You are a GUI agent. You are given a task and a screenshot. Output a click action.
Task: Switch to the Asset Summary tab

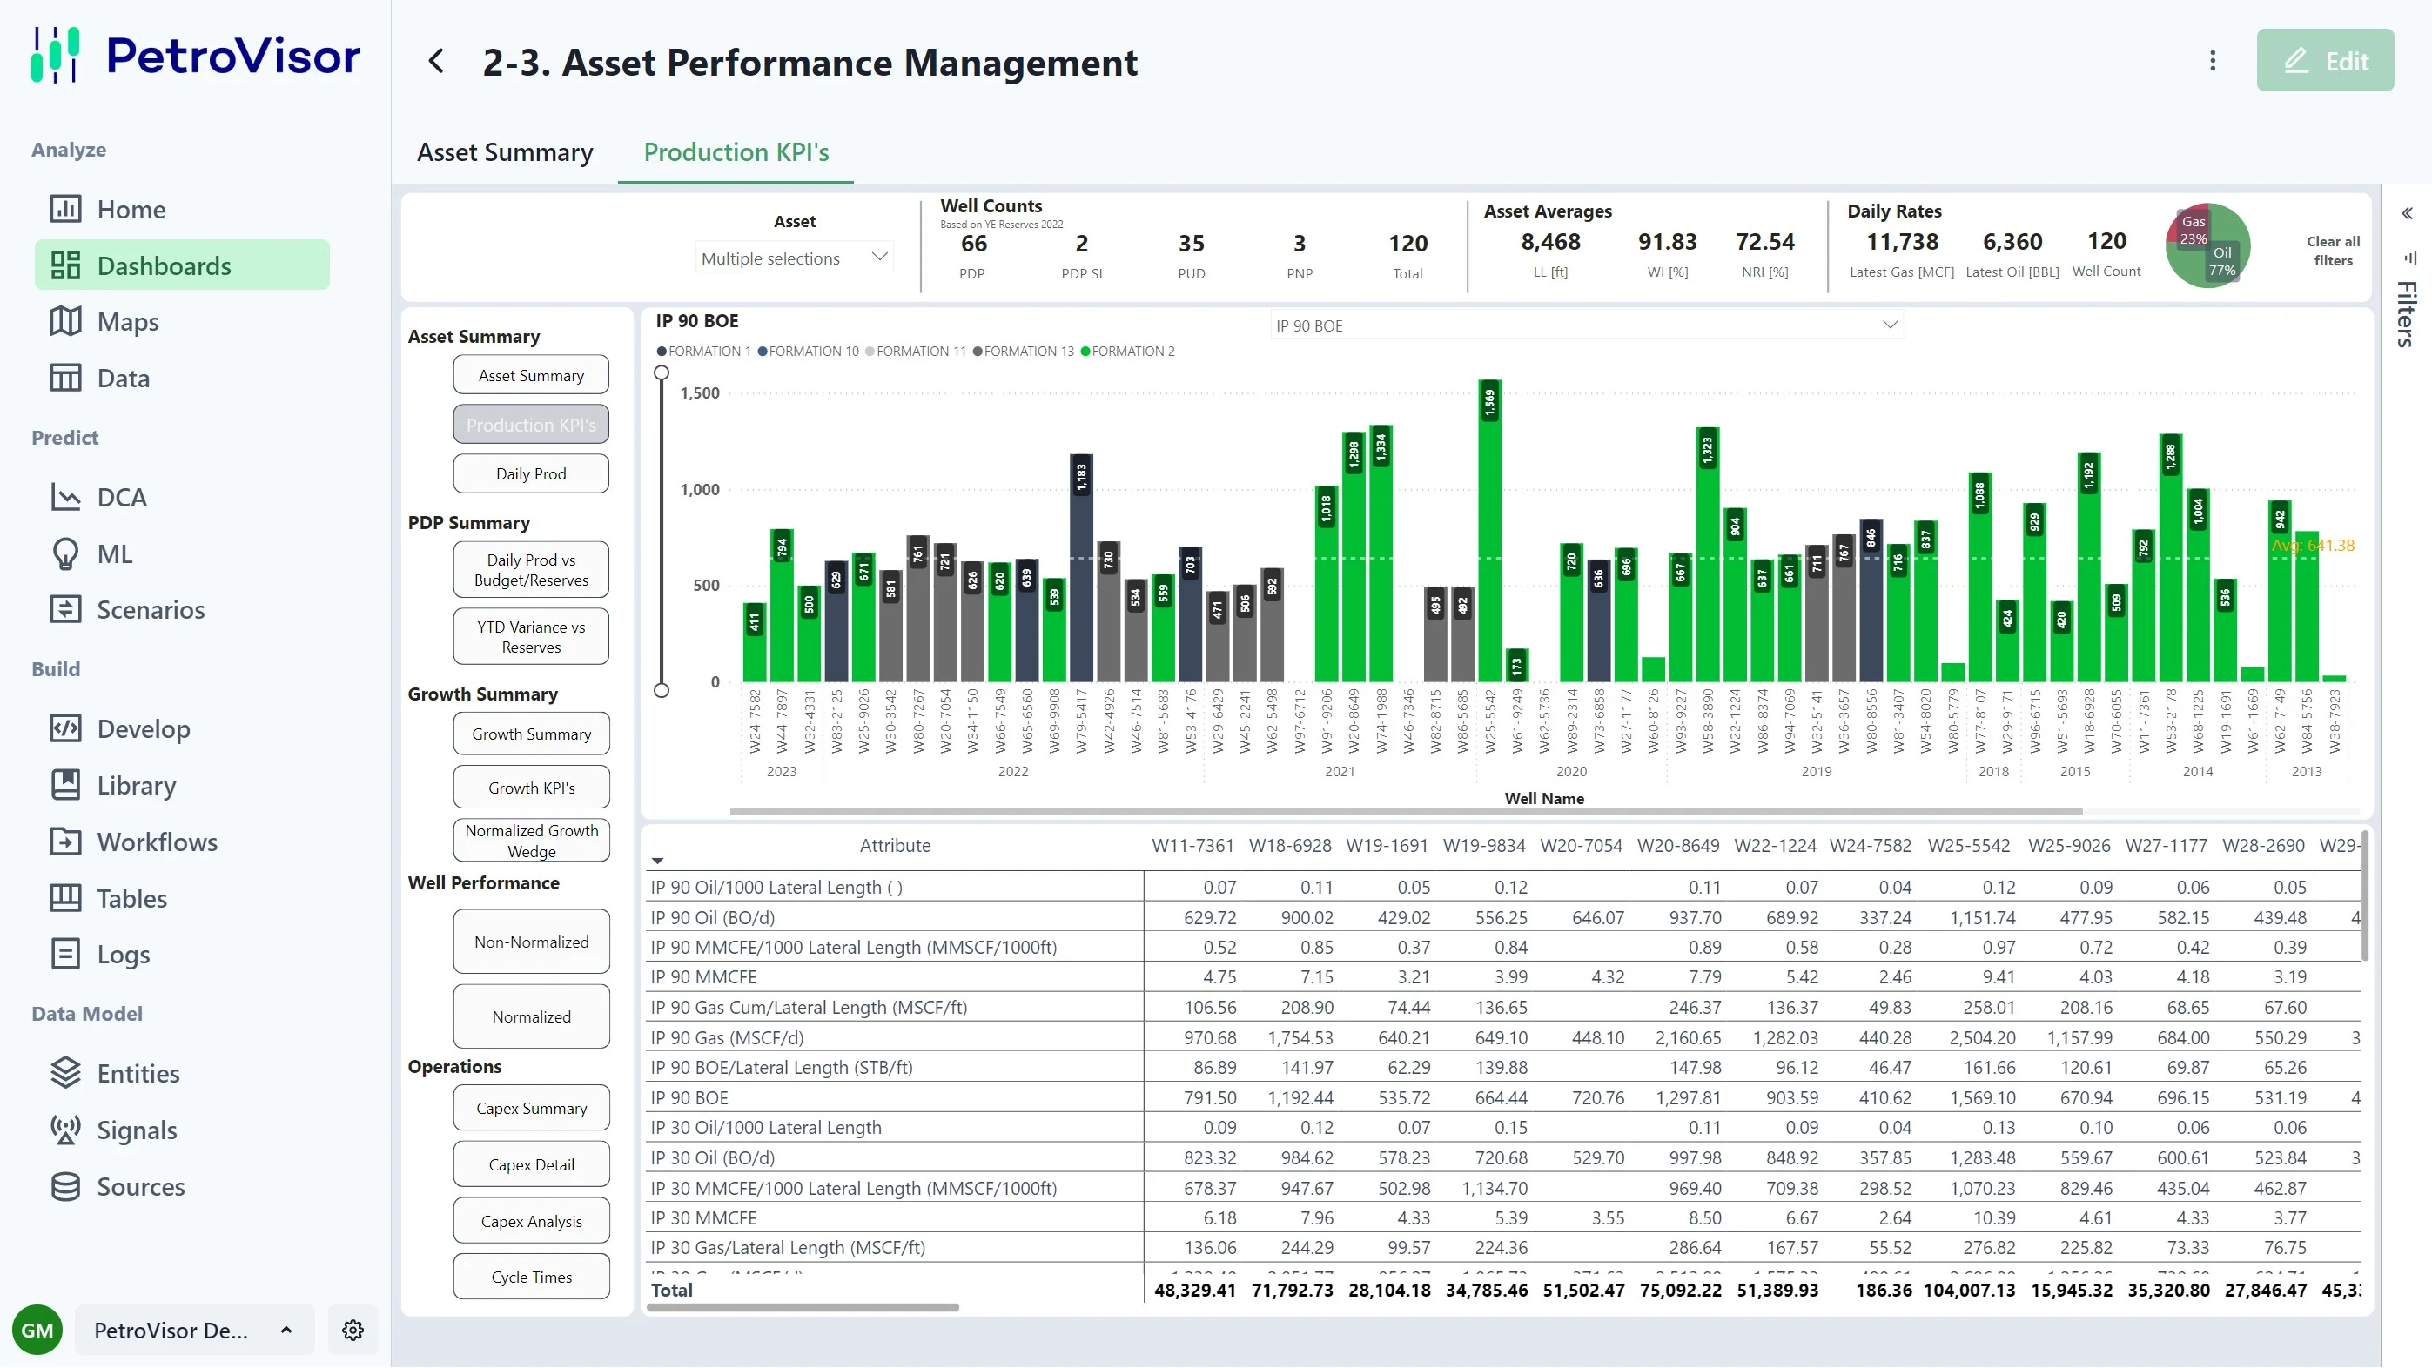point(505,152)
